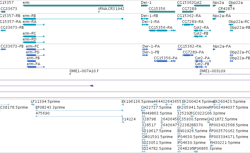Click the CG7289 gene label
The height and width of the screenshot is (153, 250).
pyautogui.click(x=189, y=9)
